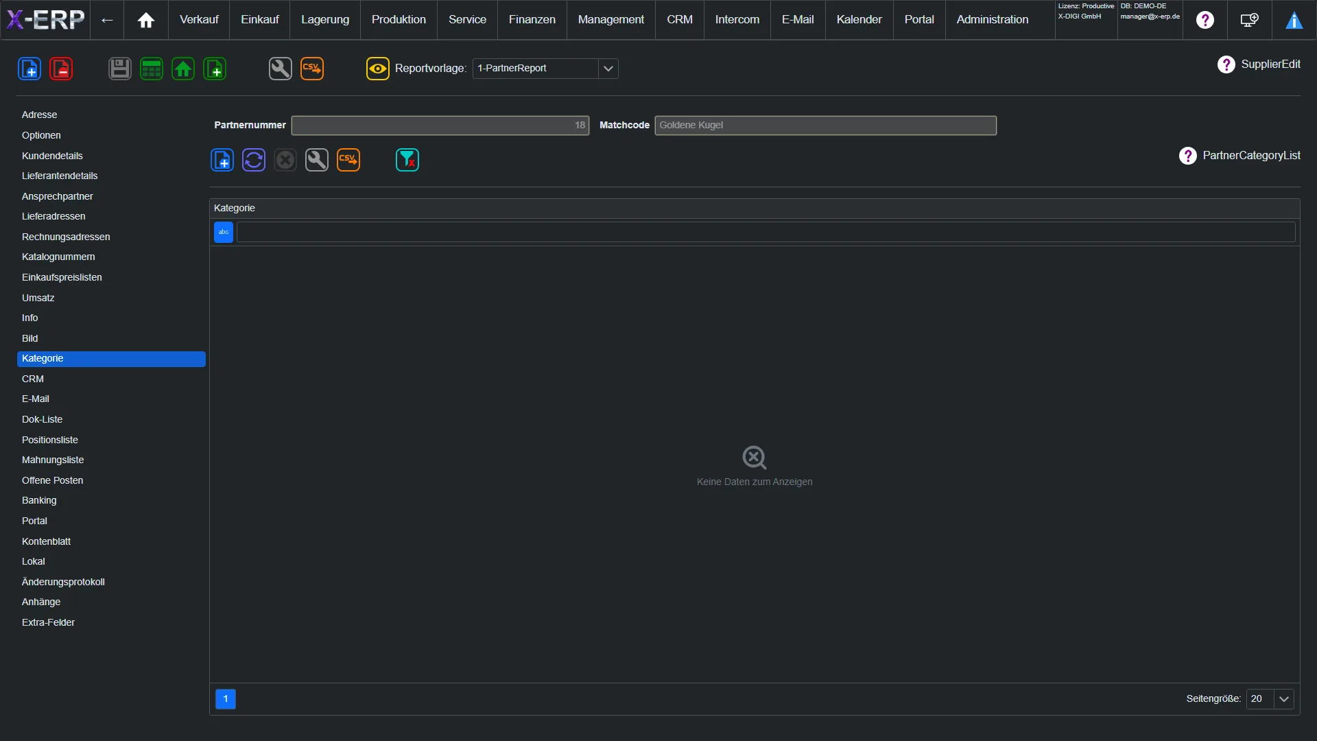Select the Optionen sidebar tab

pos(111,136)
